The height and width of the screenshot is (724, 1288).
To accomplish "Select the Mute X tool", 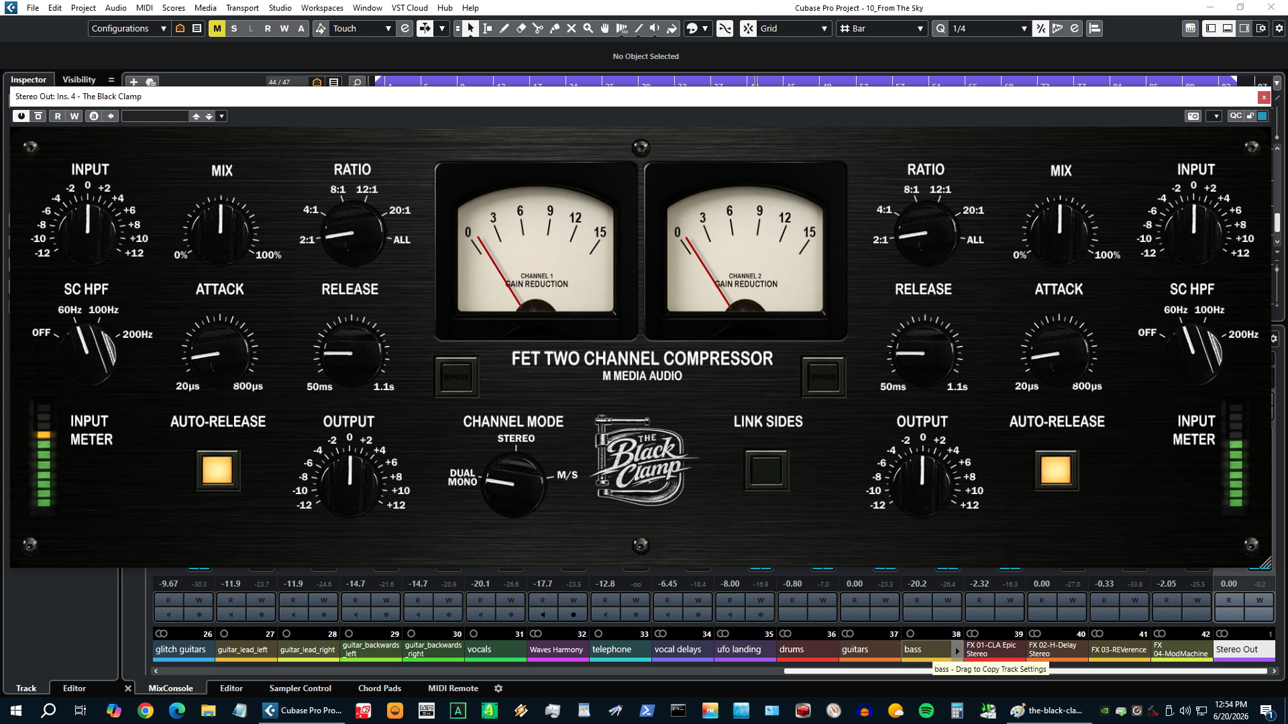I will 571,28.
